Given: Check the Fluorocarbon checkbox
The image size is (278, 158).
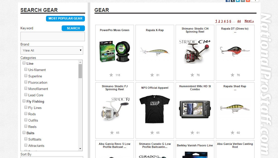Looking at the screenshot, I should [x=26, y=82].
